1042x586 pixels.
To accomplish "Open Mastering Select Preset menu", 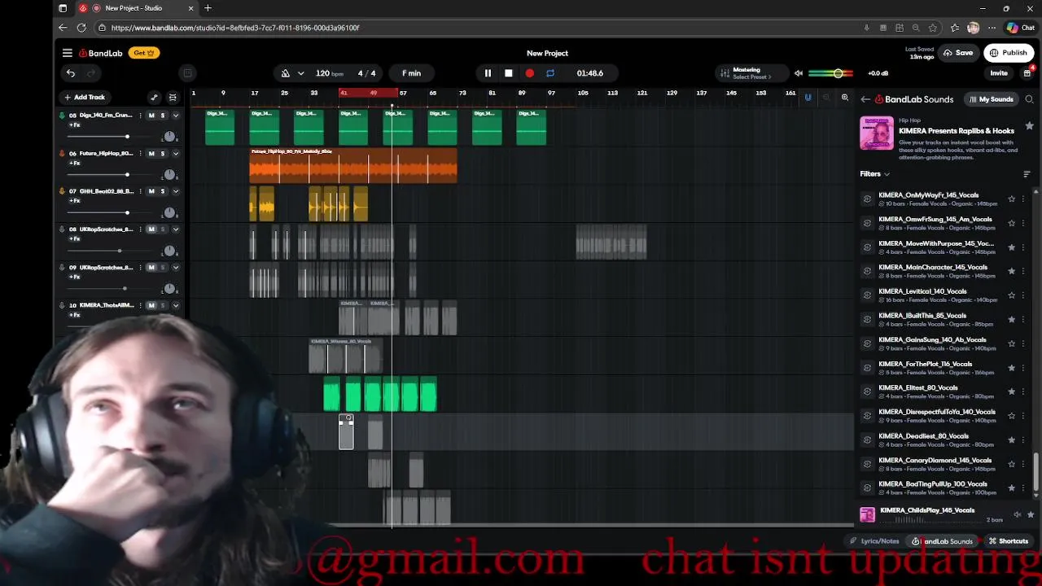I will pyautogui.click(x=751, y=73).
